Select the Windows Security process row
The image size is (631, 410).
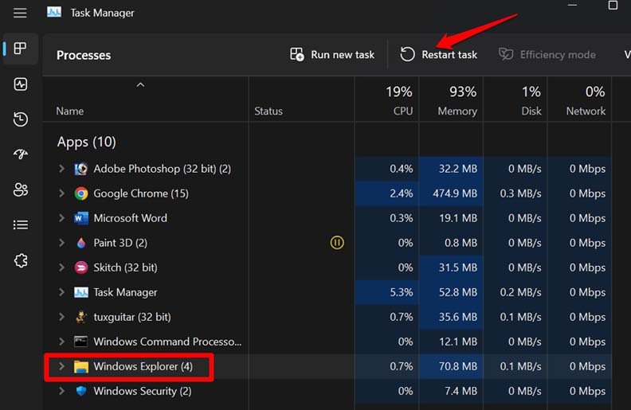(x=142, y=391)
